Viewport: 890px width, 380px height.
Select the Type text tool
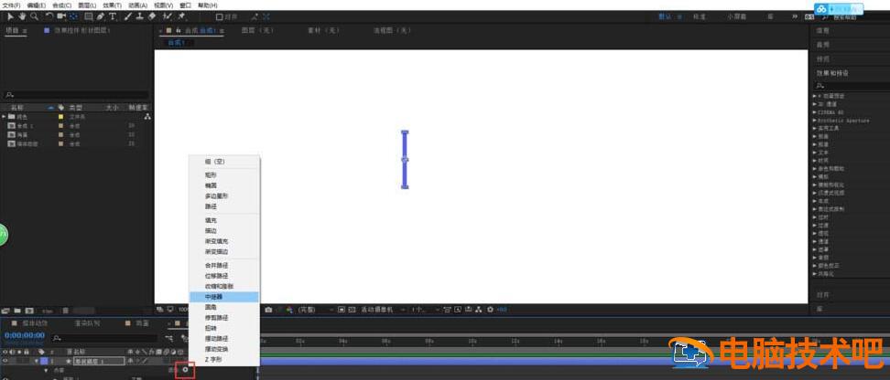113,16
